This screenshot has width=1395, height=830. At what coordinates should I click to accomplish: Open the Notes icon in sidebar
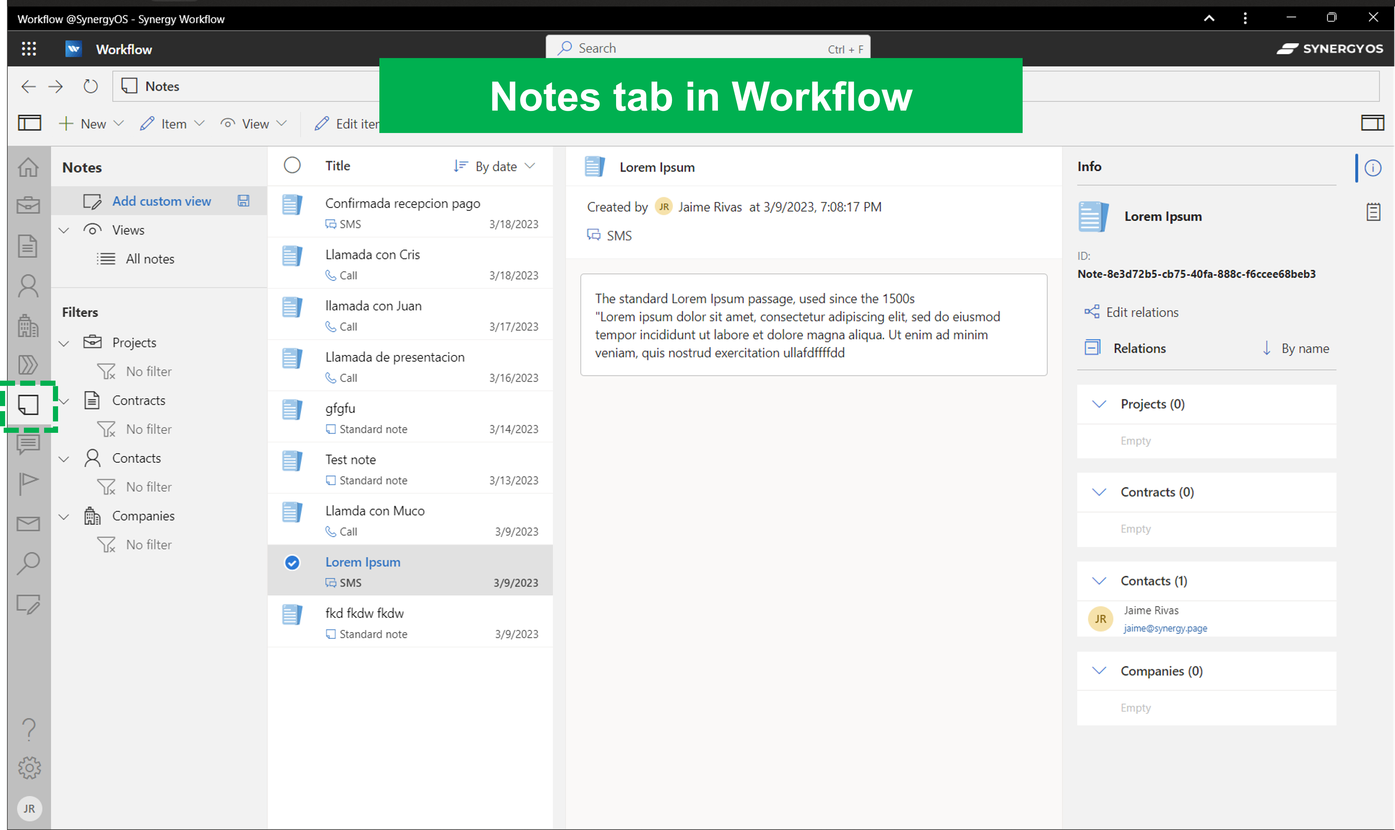click(29, 405)
